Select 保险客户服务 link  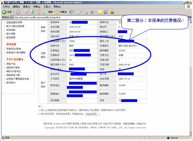13,68
